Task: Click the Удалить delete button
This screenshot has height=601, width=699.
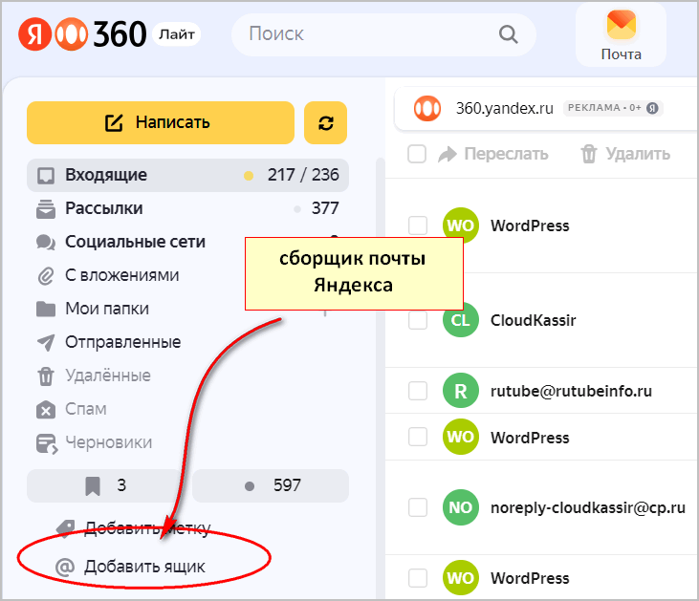Action: point(626,154)
